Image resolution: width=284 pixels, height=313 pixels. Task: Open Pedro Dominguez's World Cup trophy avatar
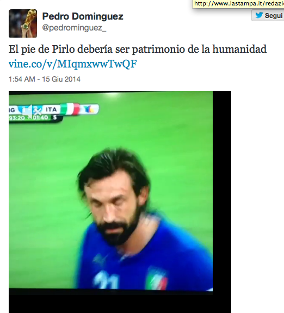[x=23, y=23]
